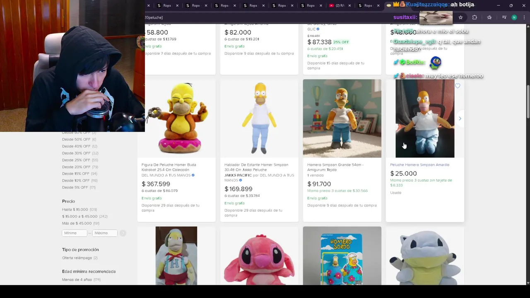
Task: Filter by Desde 5% OFF
Action: tap(79, 187)
